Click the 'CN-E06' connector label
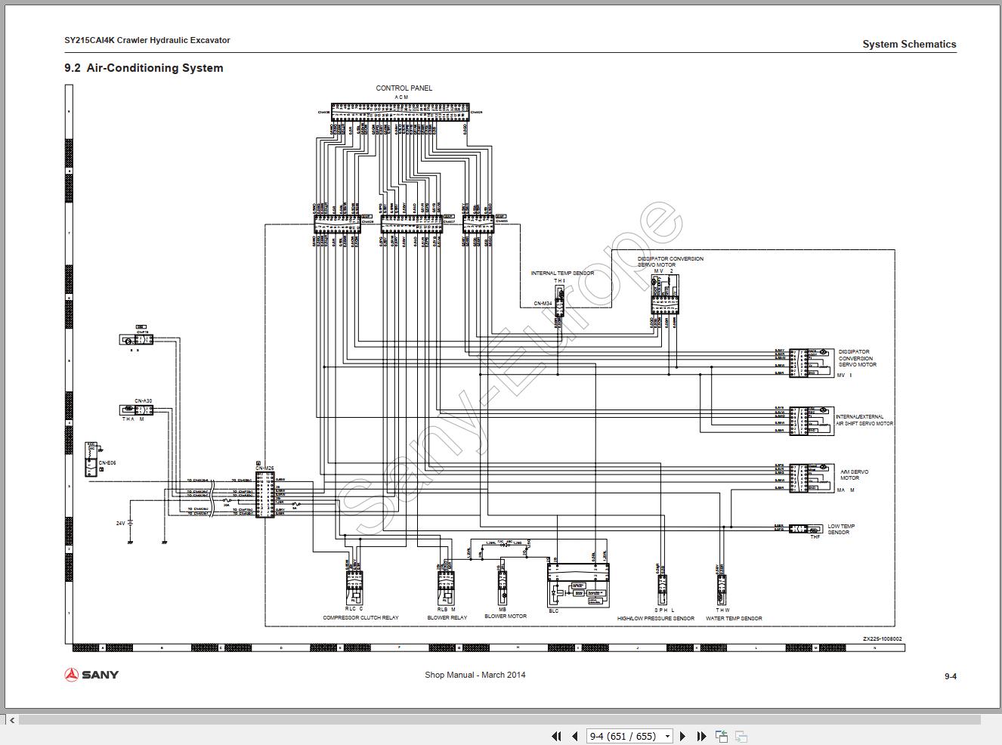This screenshot has height=745, width=1002. 107,462
